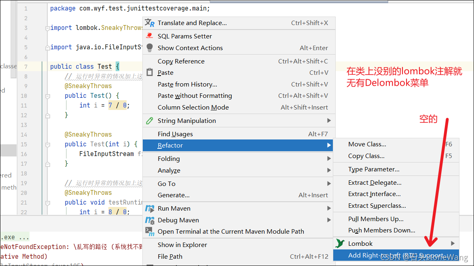Screen dimensions: 474x266
Task: Choose Push Members Down...
Action: coord(396,230)
